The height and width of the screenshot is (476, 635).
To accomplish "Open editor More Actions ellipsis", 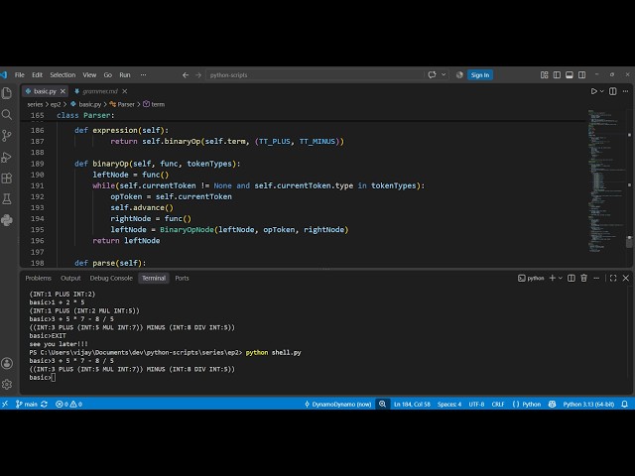I will (626, 91).
